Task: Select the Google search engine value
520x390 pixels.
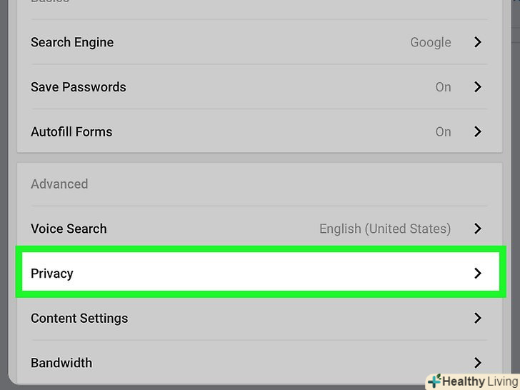Action: point(430,43)
